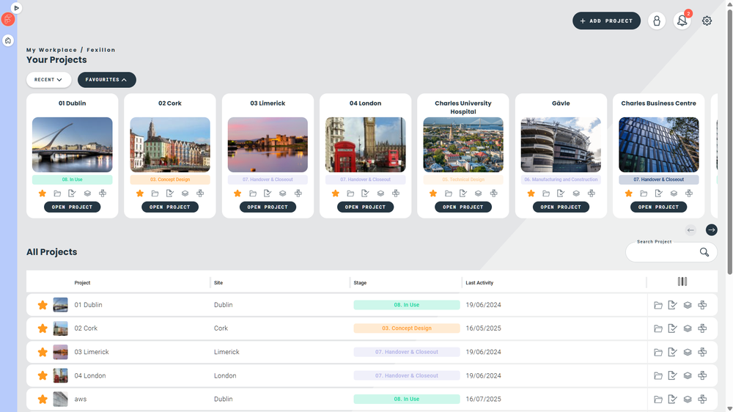Screen dimensions: 733x412
Task: Click the 01 Dublin bridge thumbnail
Action: click(72, 144)
